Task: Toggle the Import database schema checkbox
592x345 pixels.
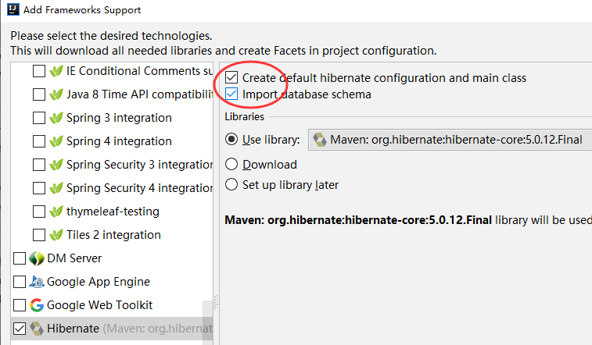Action: [231, 94]
